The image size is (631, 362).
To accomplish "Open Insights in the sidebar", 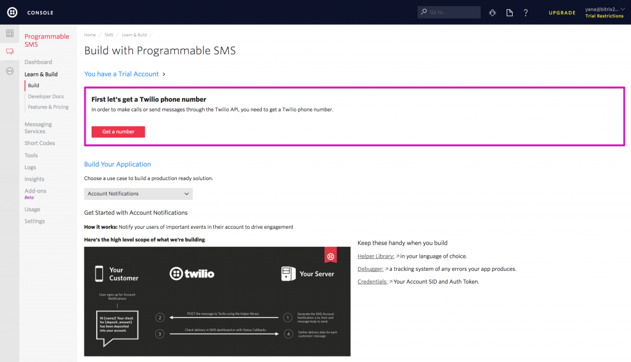I will click(x=35, y=179).
